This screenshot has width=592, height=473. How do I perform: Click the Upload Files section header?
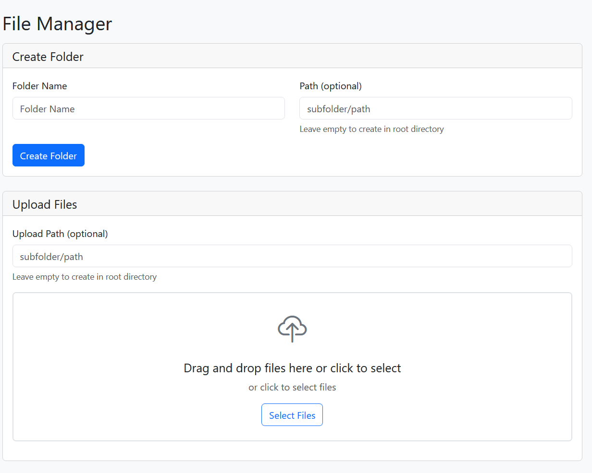pos(45,204)
